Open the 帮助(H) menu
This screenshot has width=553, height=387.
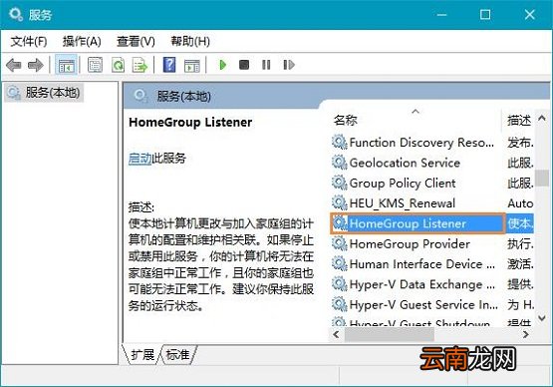(190, 41)
